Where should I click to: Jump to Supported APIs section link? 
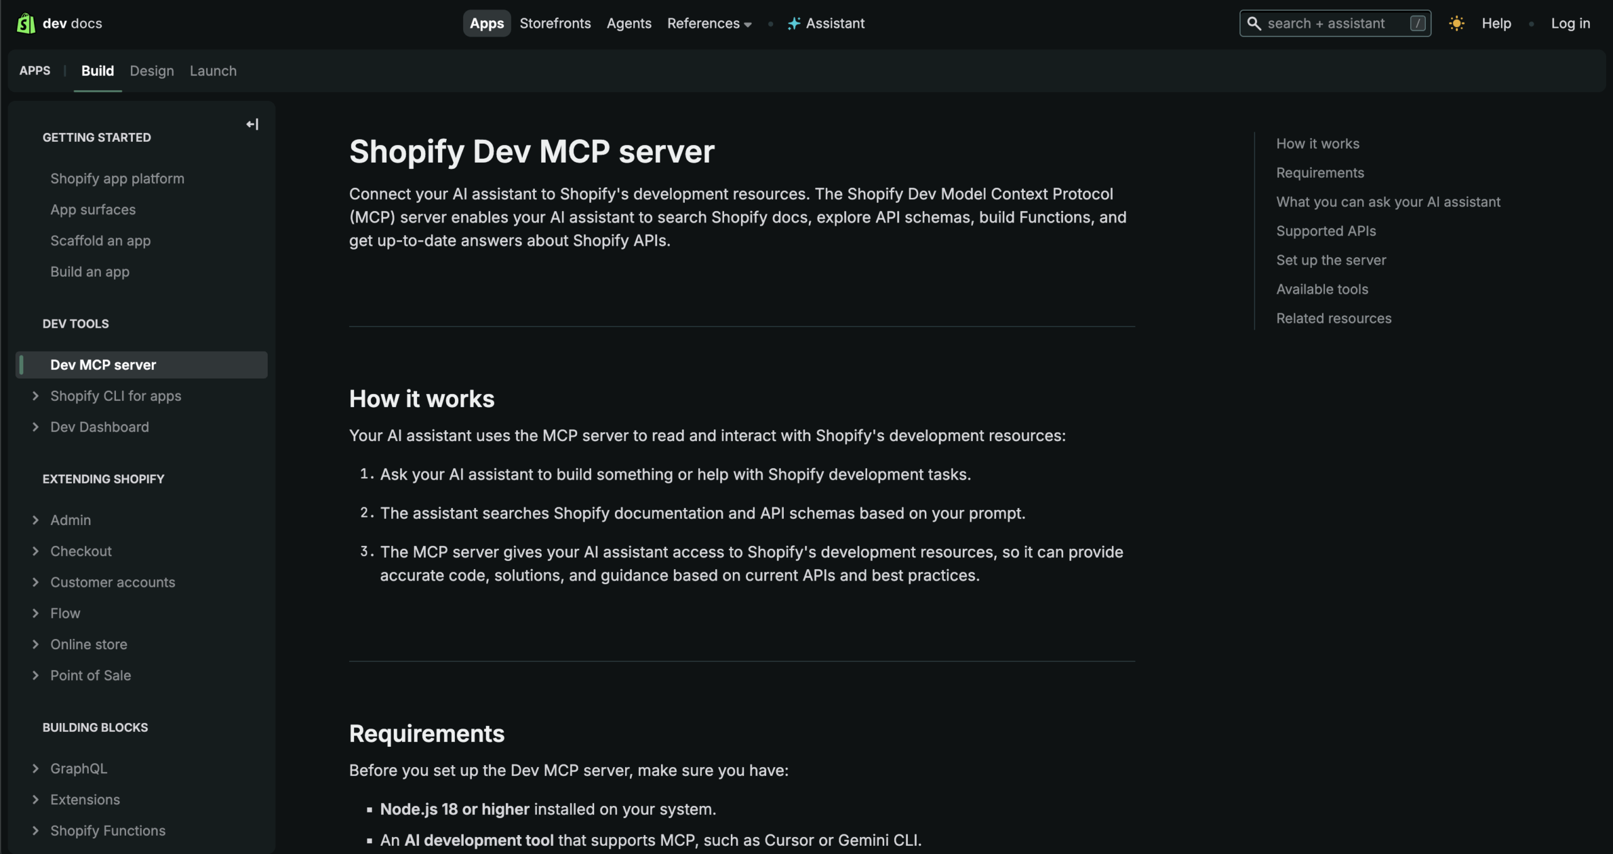point(1326,231)
